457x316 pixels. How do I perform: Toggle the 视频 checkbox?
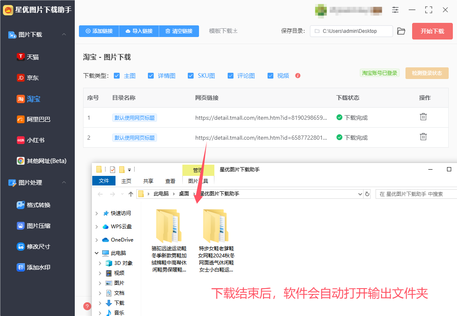pyautogui.click(x=270, y=76)
